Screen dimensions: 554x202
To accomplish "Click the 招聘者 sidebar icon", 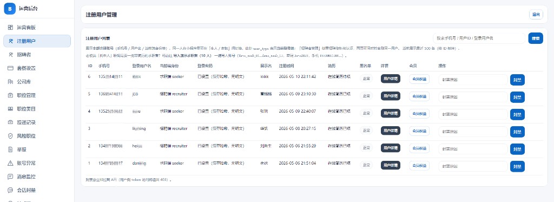I will (11, 55).
